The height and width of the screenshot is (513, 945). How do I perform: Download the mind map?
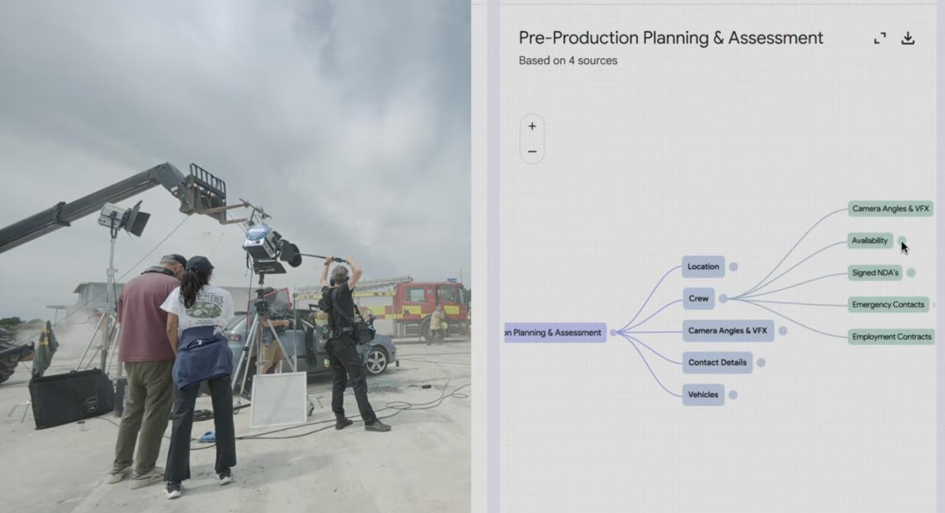(x=908, y=38)
